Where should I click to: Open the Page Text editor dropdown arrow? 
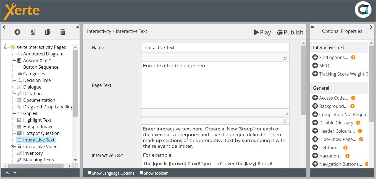pos(285,58)
